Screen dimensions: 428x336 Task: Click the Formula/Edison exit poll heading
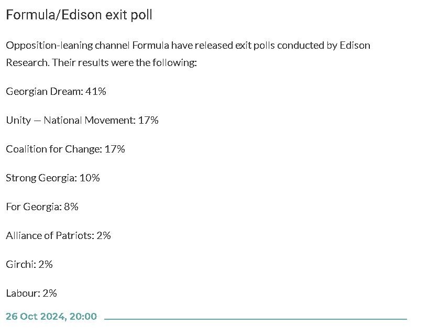click(79, 15)
